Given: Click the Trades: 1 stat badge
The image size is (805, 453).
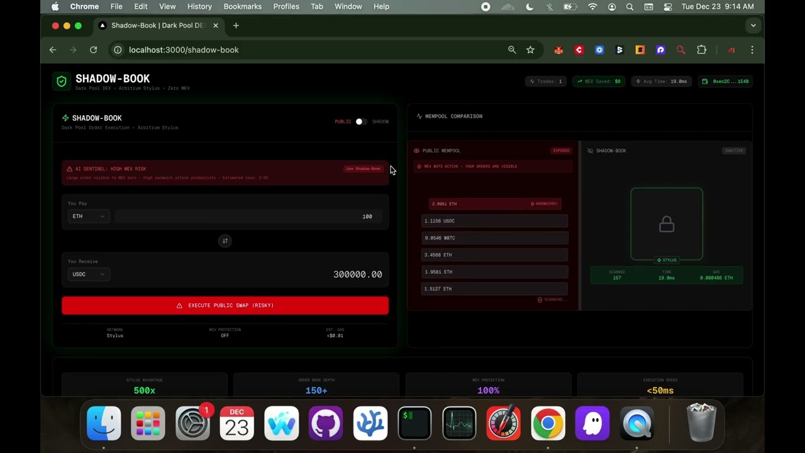Looking at the screenshot, I should 546,81.
